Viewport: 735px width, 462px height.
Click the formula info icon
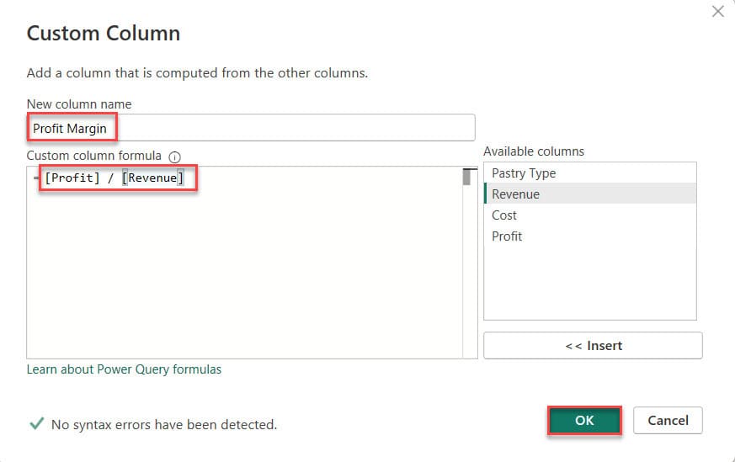point(174,157)
